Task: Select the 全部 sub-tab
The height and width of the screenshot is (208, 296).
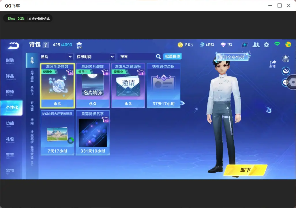Action: tap(32, 60)
